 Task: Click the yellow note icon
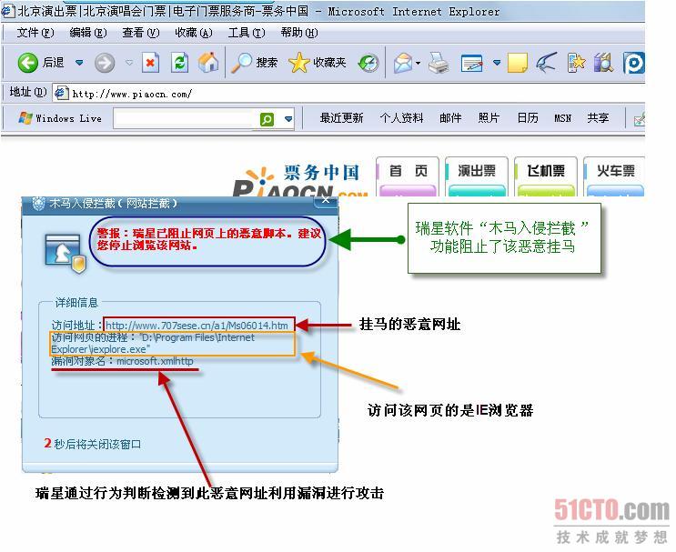pos(518,63)
